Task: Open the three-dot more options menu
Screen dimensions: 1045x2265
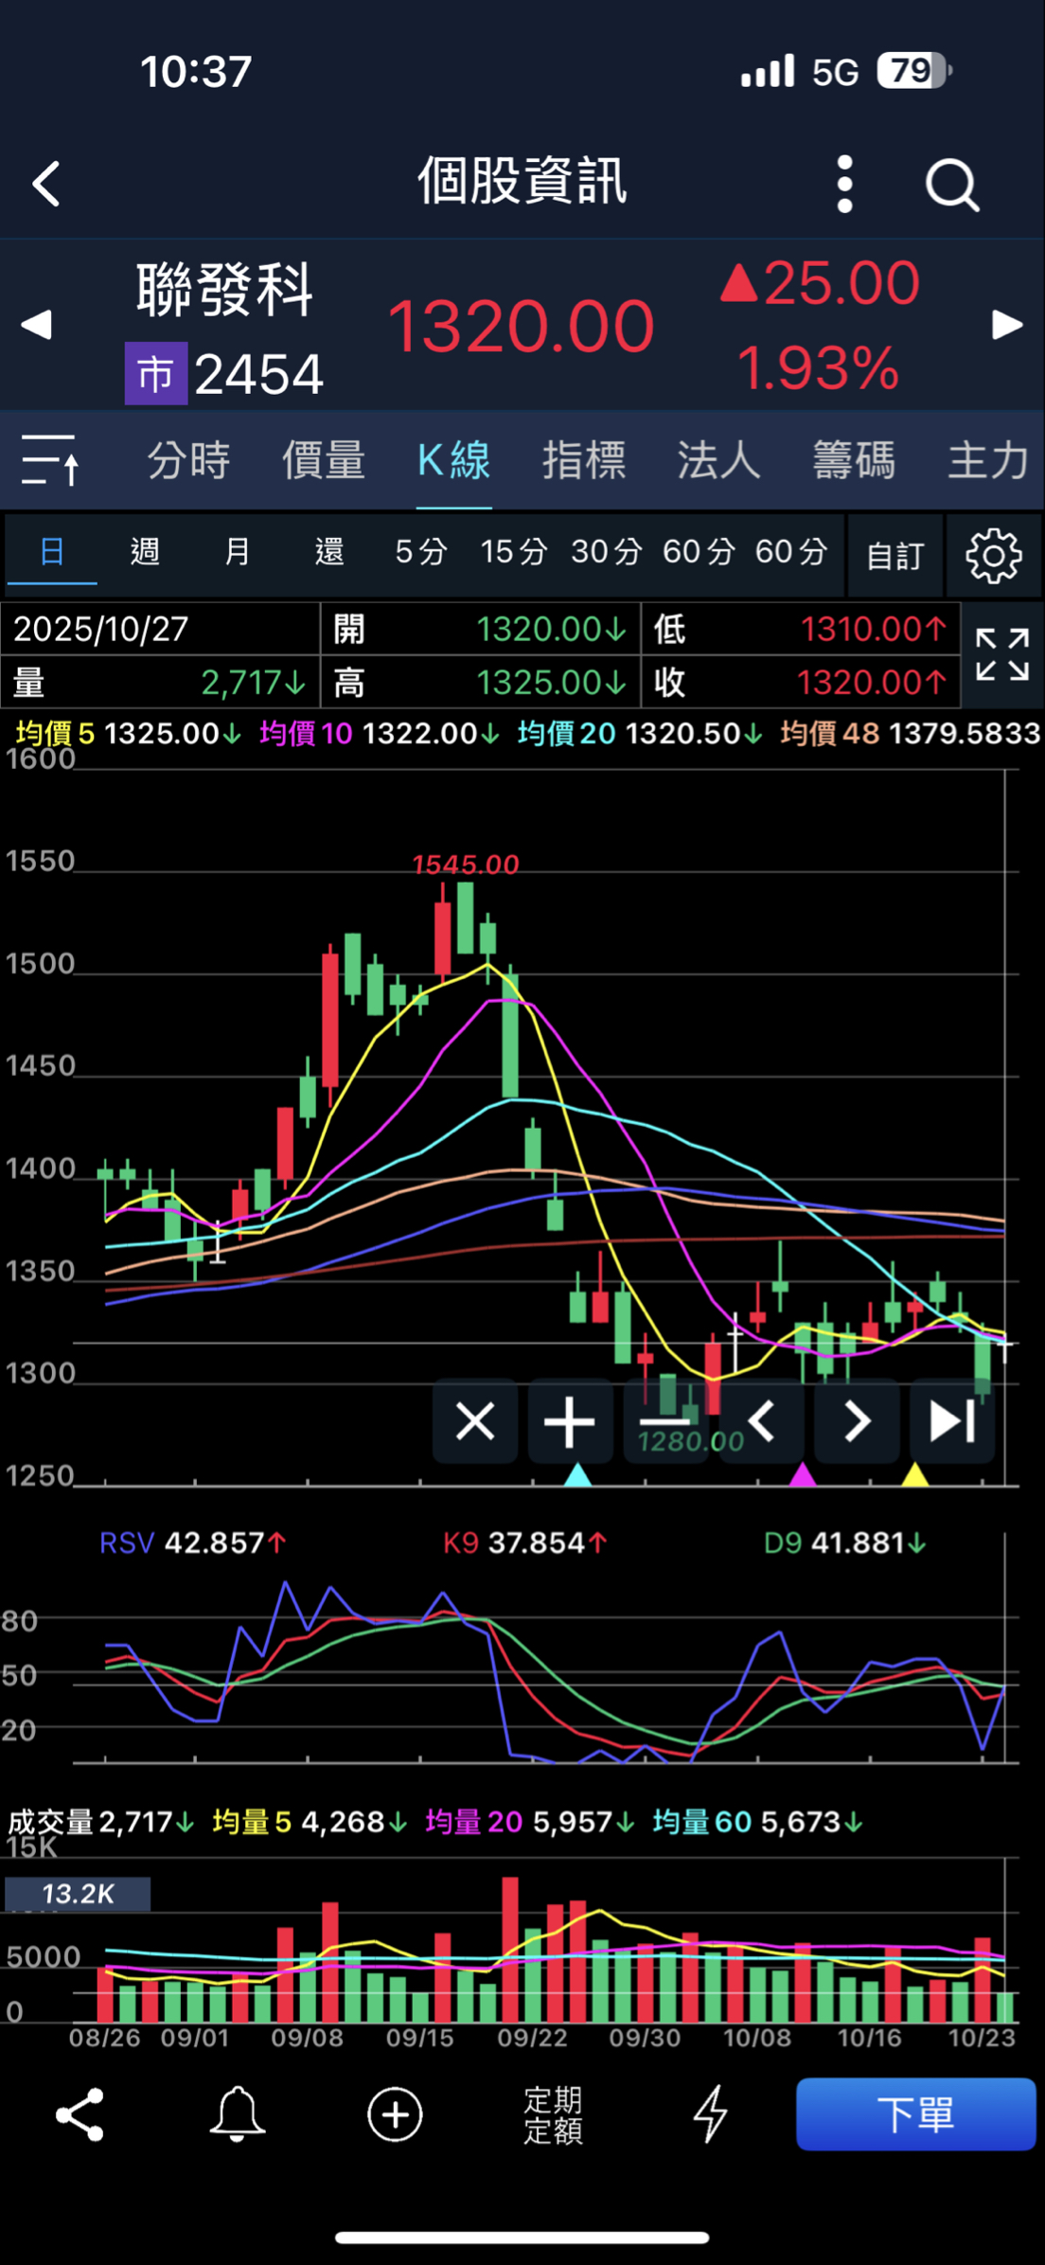Action: (x=845, y=184)
